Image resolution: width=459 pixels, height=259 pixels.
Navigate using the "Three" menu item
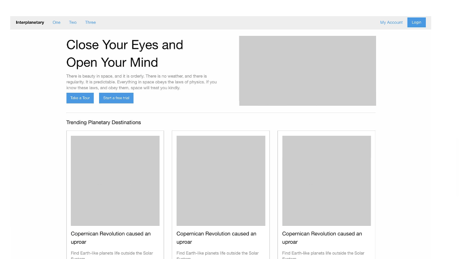pyautogui.click(x=90, y=22)
